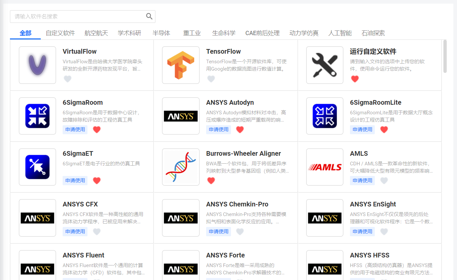Click 申请使用 for 6SigmaET
457x280 pixels.
pos(75,181)
